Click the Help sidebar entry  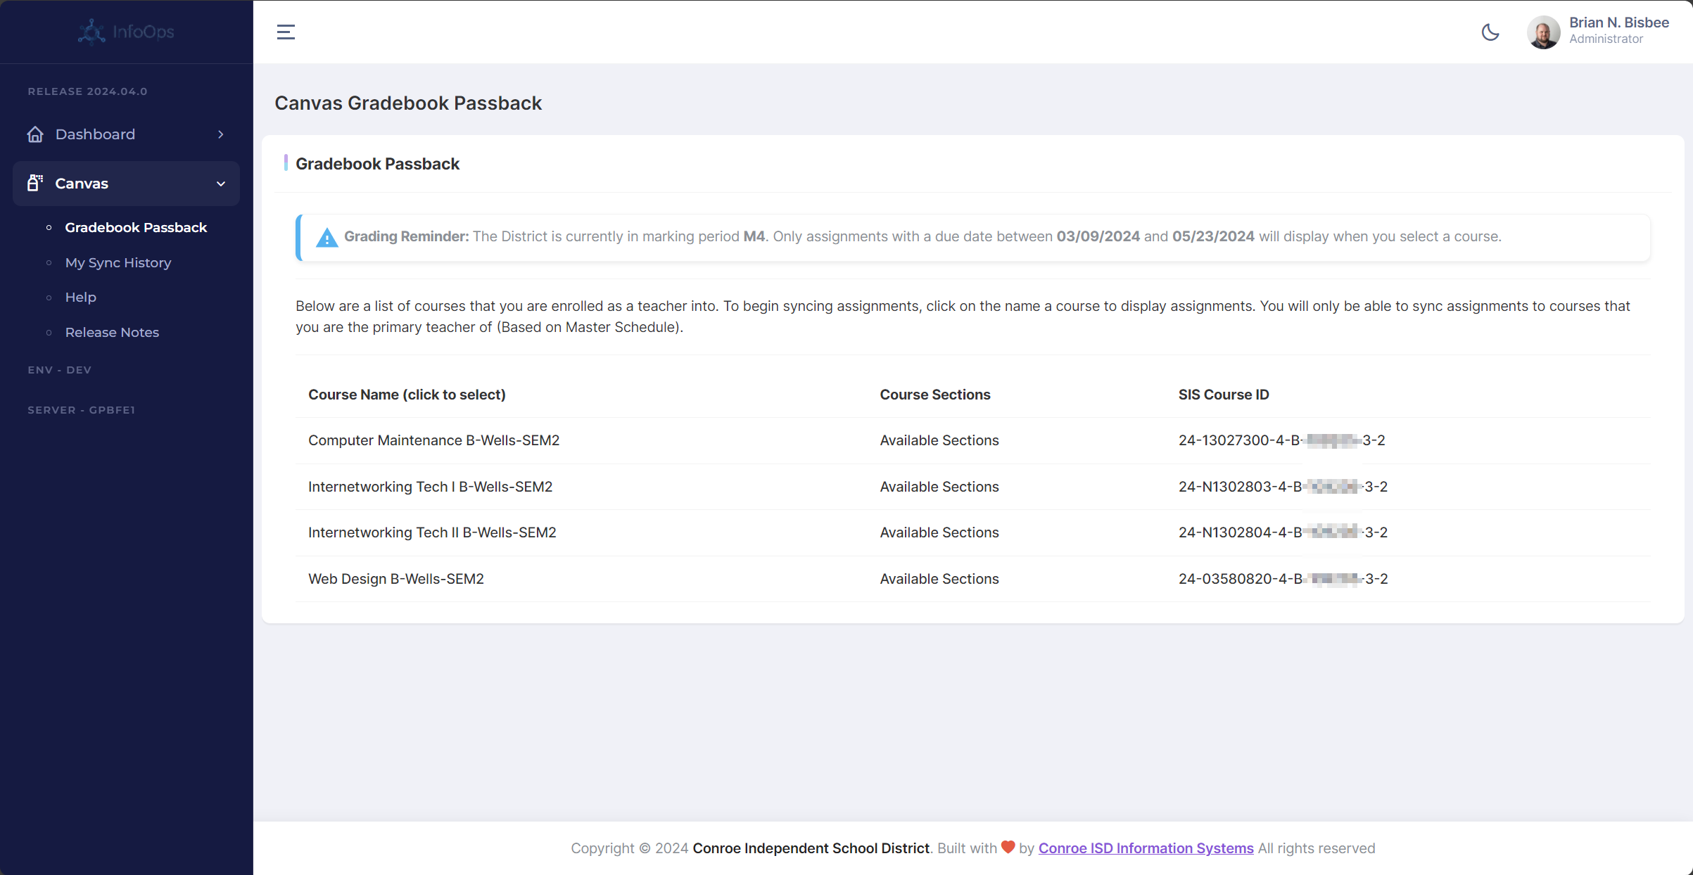click(80, 297)
